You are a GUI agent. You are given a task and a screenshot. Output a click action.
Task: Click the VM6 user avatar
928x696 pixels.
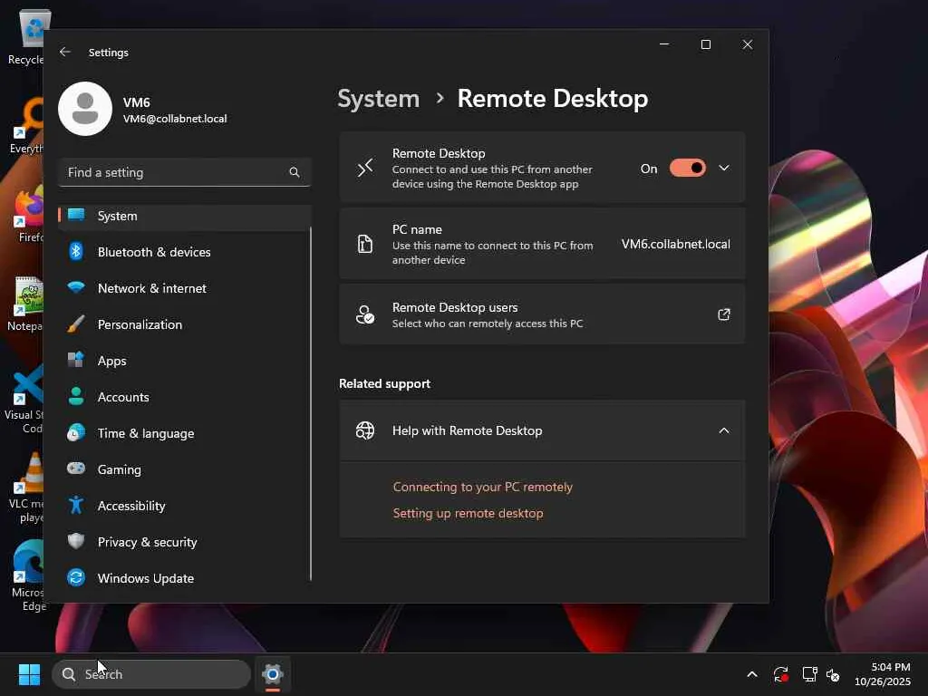(85, 109)
